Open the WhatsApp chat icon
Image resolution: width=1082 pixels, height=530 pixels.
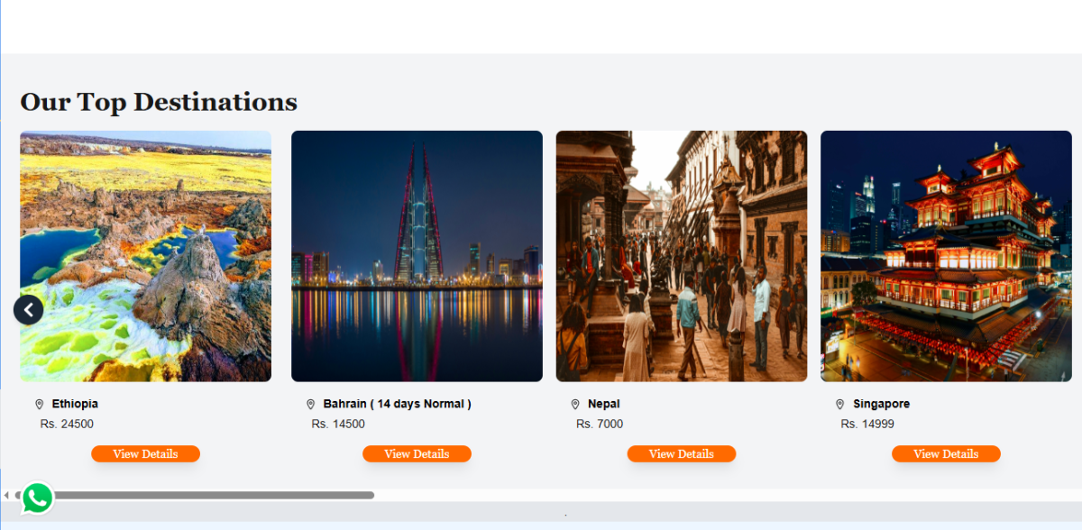click(x=37, y=498)
